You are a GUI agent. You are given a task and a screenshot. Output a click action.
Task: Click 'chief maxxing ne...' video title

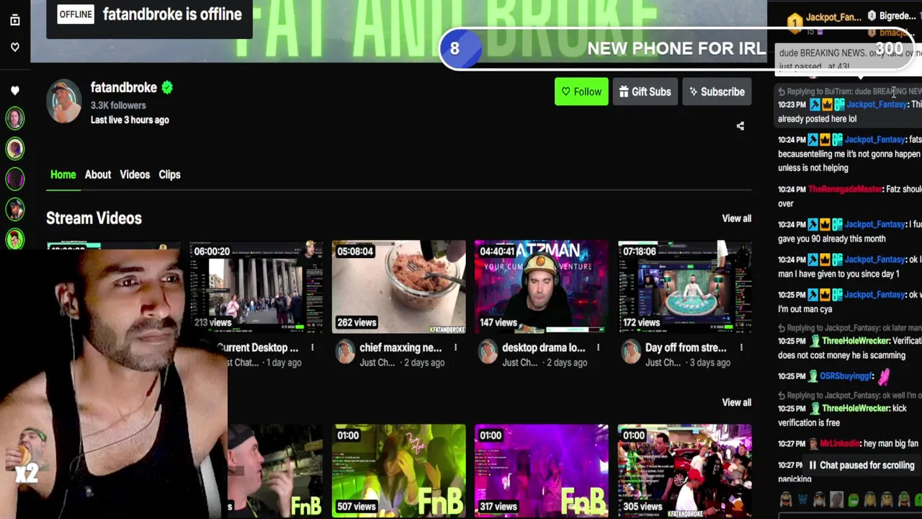400,347
